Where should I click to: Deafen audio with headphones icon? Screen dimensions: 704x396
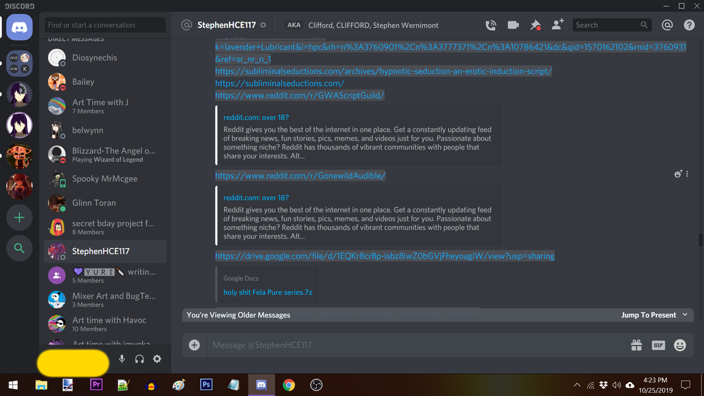click(140, 359)
